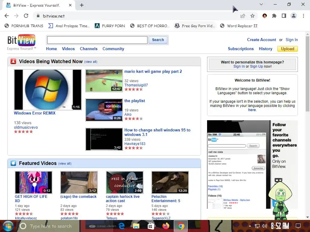Image resolution: width=310 pixels, height=232 pixels.
Task: Open the notification center icon
Action: point(298,226)
